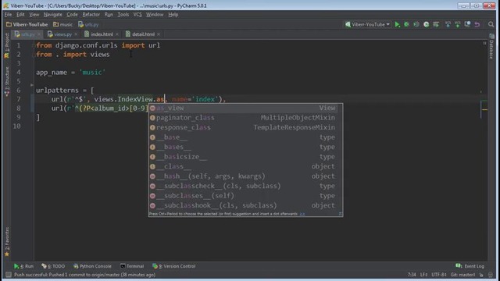Click the music breadcrumb folder
The width and height of the screenshot is (500, 281).
pyautogui.click(x=62, y=24)
